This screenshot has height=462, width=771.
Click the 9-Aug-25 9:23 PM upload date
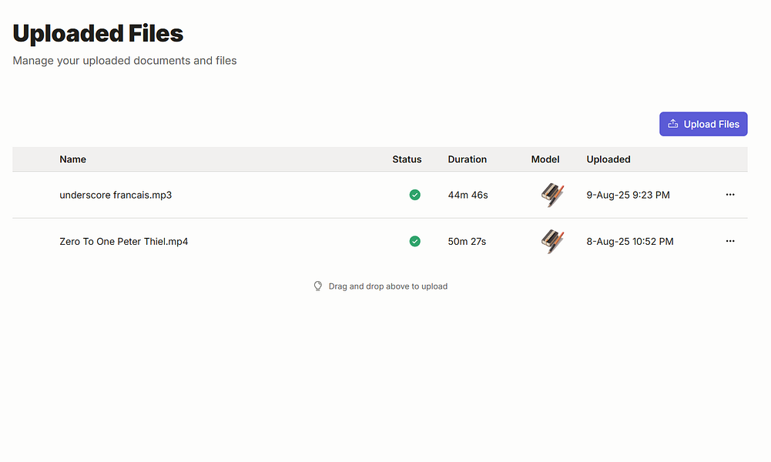628,195
